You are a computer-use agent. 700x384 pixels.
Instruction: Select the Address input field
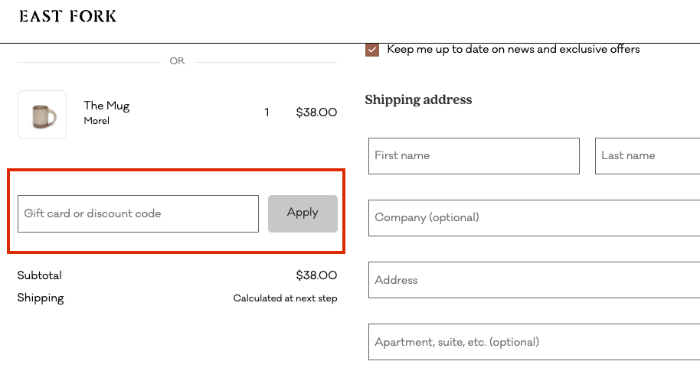coord(534,280)
